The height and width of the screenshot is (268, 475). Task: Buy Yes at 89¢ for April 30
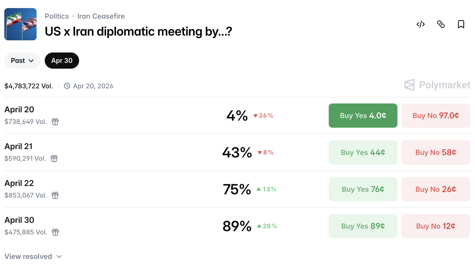tap(363, 226)
